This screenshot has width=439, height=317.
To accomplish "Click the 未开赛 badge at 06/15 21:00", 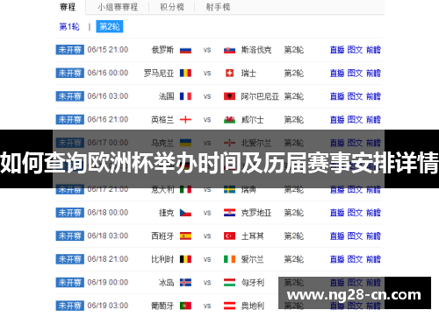I will coord(70,50).
